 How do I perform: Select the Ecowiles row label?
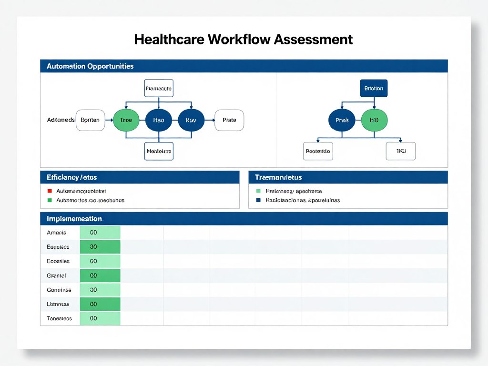point(58,261)
